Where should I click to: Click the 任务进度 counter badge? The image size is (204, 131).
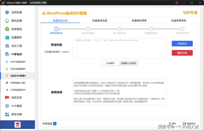[x=55, y=124]
